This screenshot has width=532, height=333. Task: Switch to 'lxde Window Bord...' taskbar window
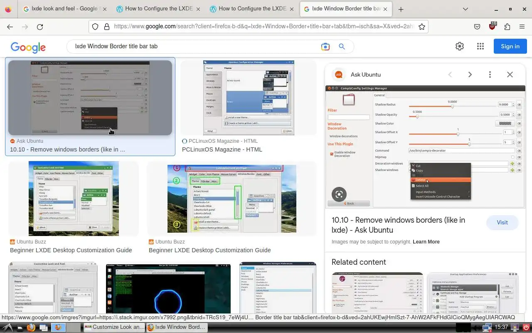point(176,327)
